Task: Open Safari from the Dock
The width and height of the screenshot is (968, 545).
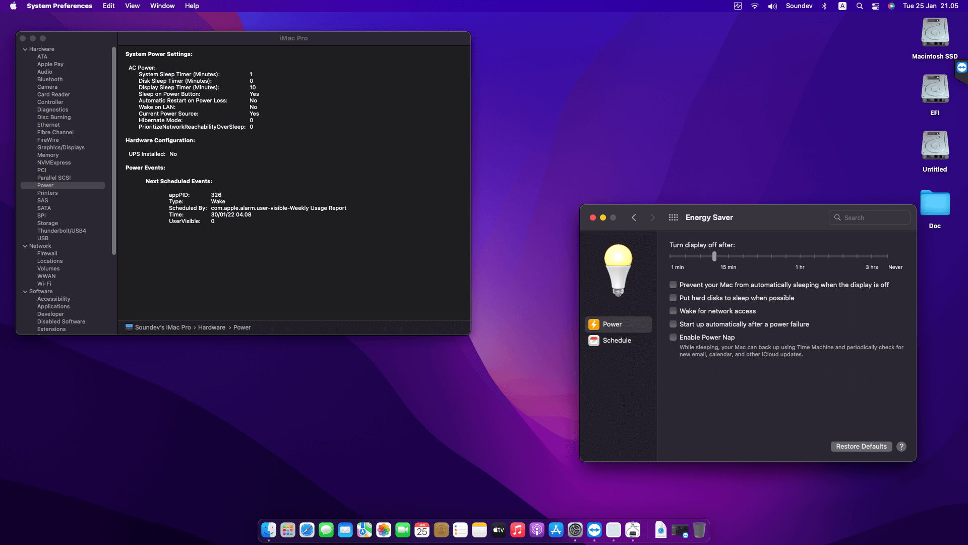Action: click(307, 530)
